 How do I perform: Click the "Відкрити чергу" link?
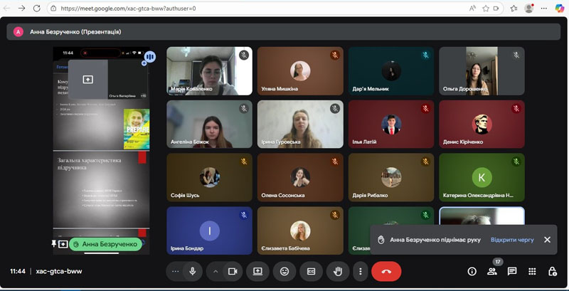click(x=512, y=240)
